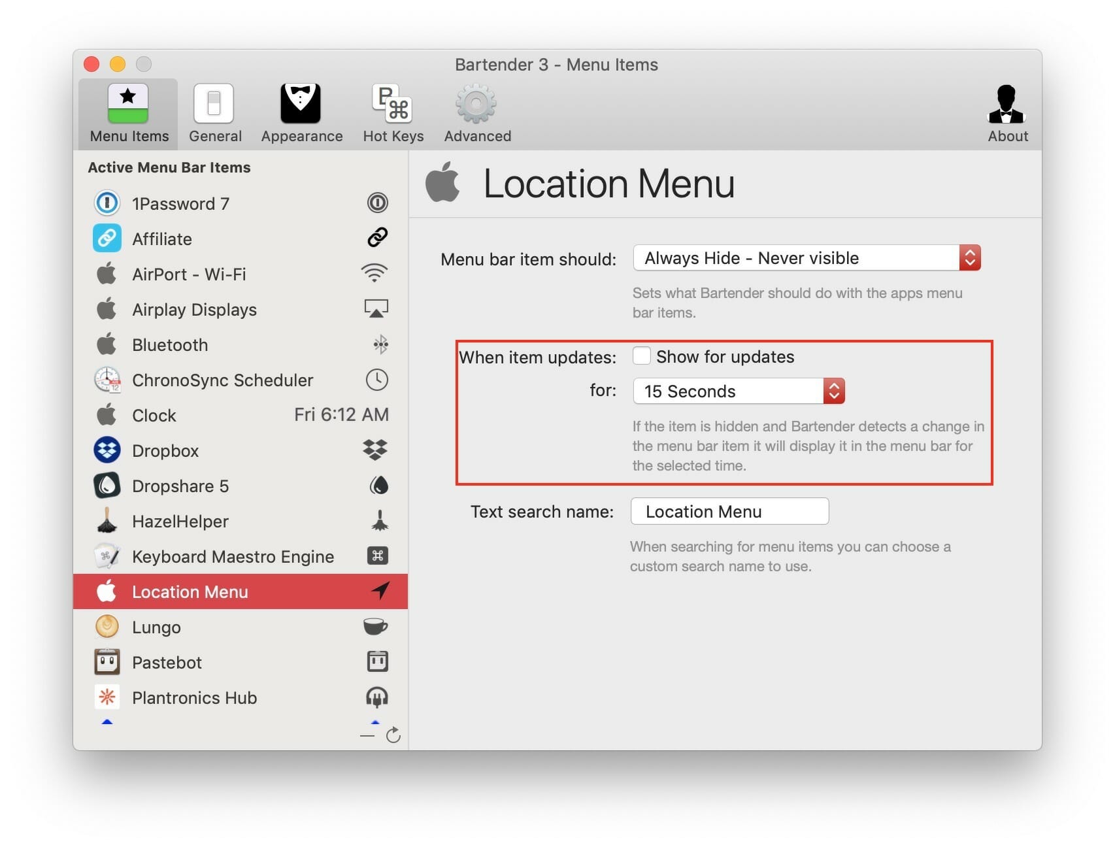
Task: Switch to General preferences tab
Action: pyautogui.click(x=214, y=114)
